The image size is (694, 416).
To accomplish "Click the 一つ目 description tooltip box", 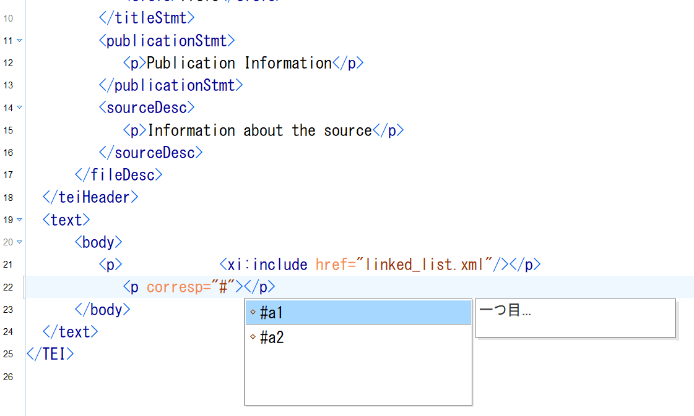I will point(575,318).
